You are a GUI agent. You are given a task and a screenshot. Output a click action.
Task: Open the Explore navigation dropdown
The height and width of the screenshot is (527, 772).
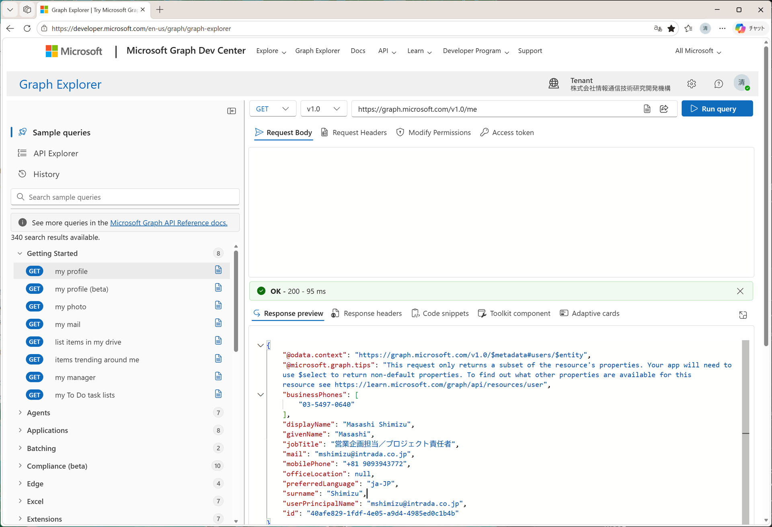point(271,51)
